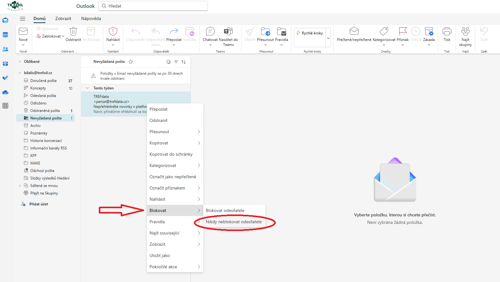Toggle the hamburger navigation pane button
500x282 pixels.
(23, 19)
